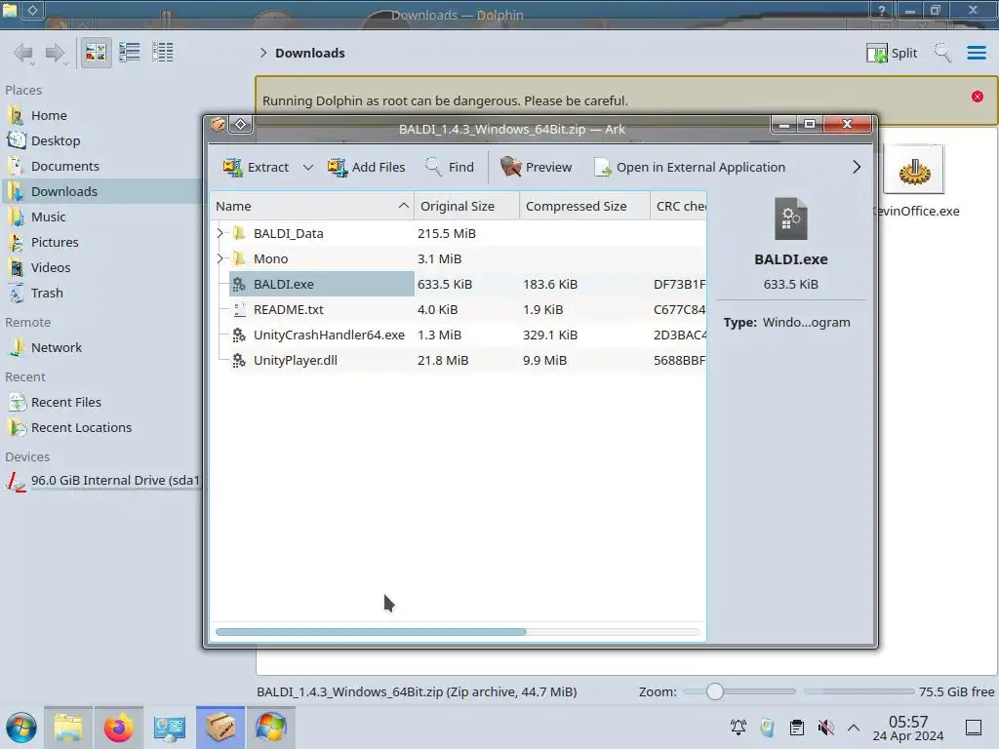The width and height of the screenshot is (999, 749).
Task: Open Desktop in Places panel
Action: pos(101,140)
